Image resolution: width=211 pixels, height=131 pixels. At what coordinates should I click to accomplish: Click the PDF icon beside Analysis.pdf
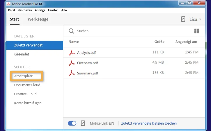(72, 53)
